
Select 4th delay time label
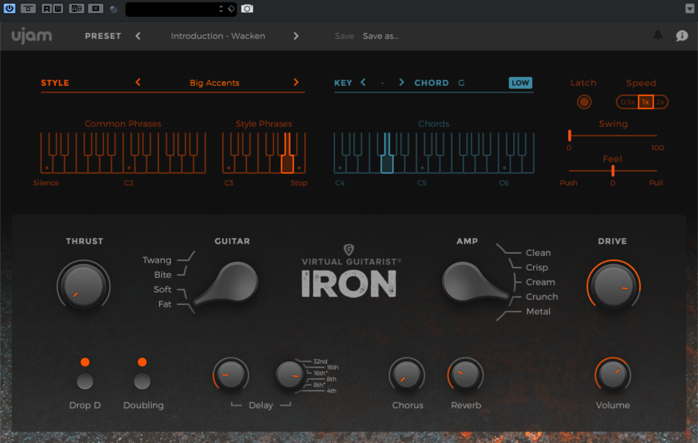point(331,391)
